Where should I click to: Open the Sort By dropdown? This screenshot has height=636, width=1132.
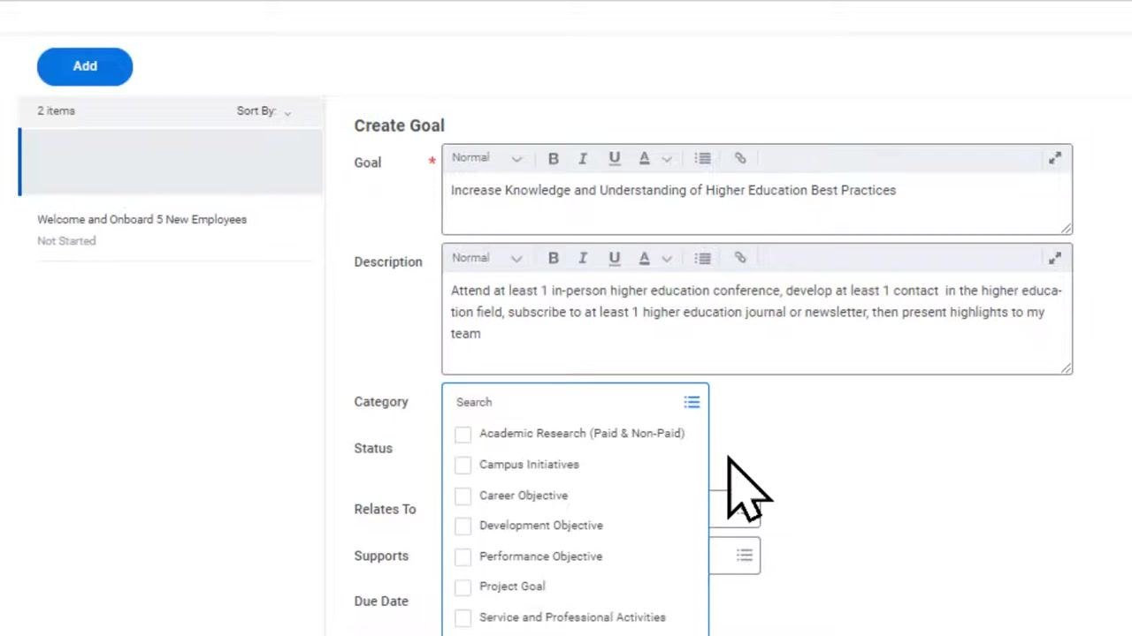coord(264,111)
